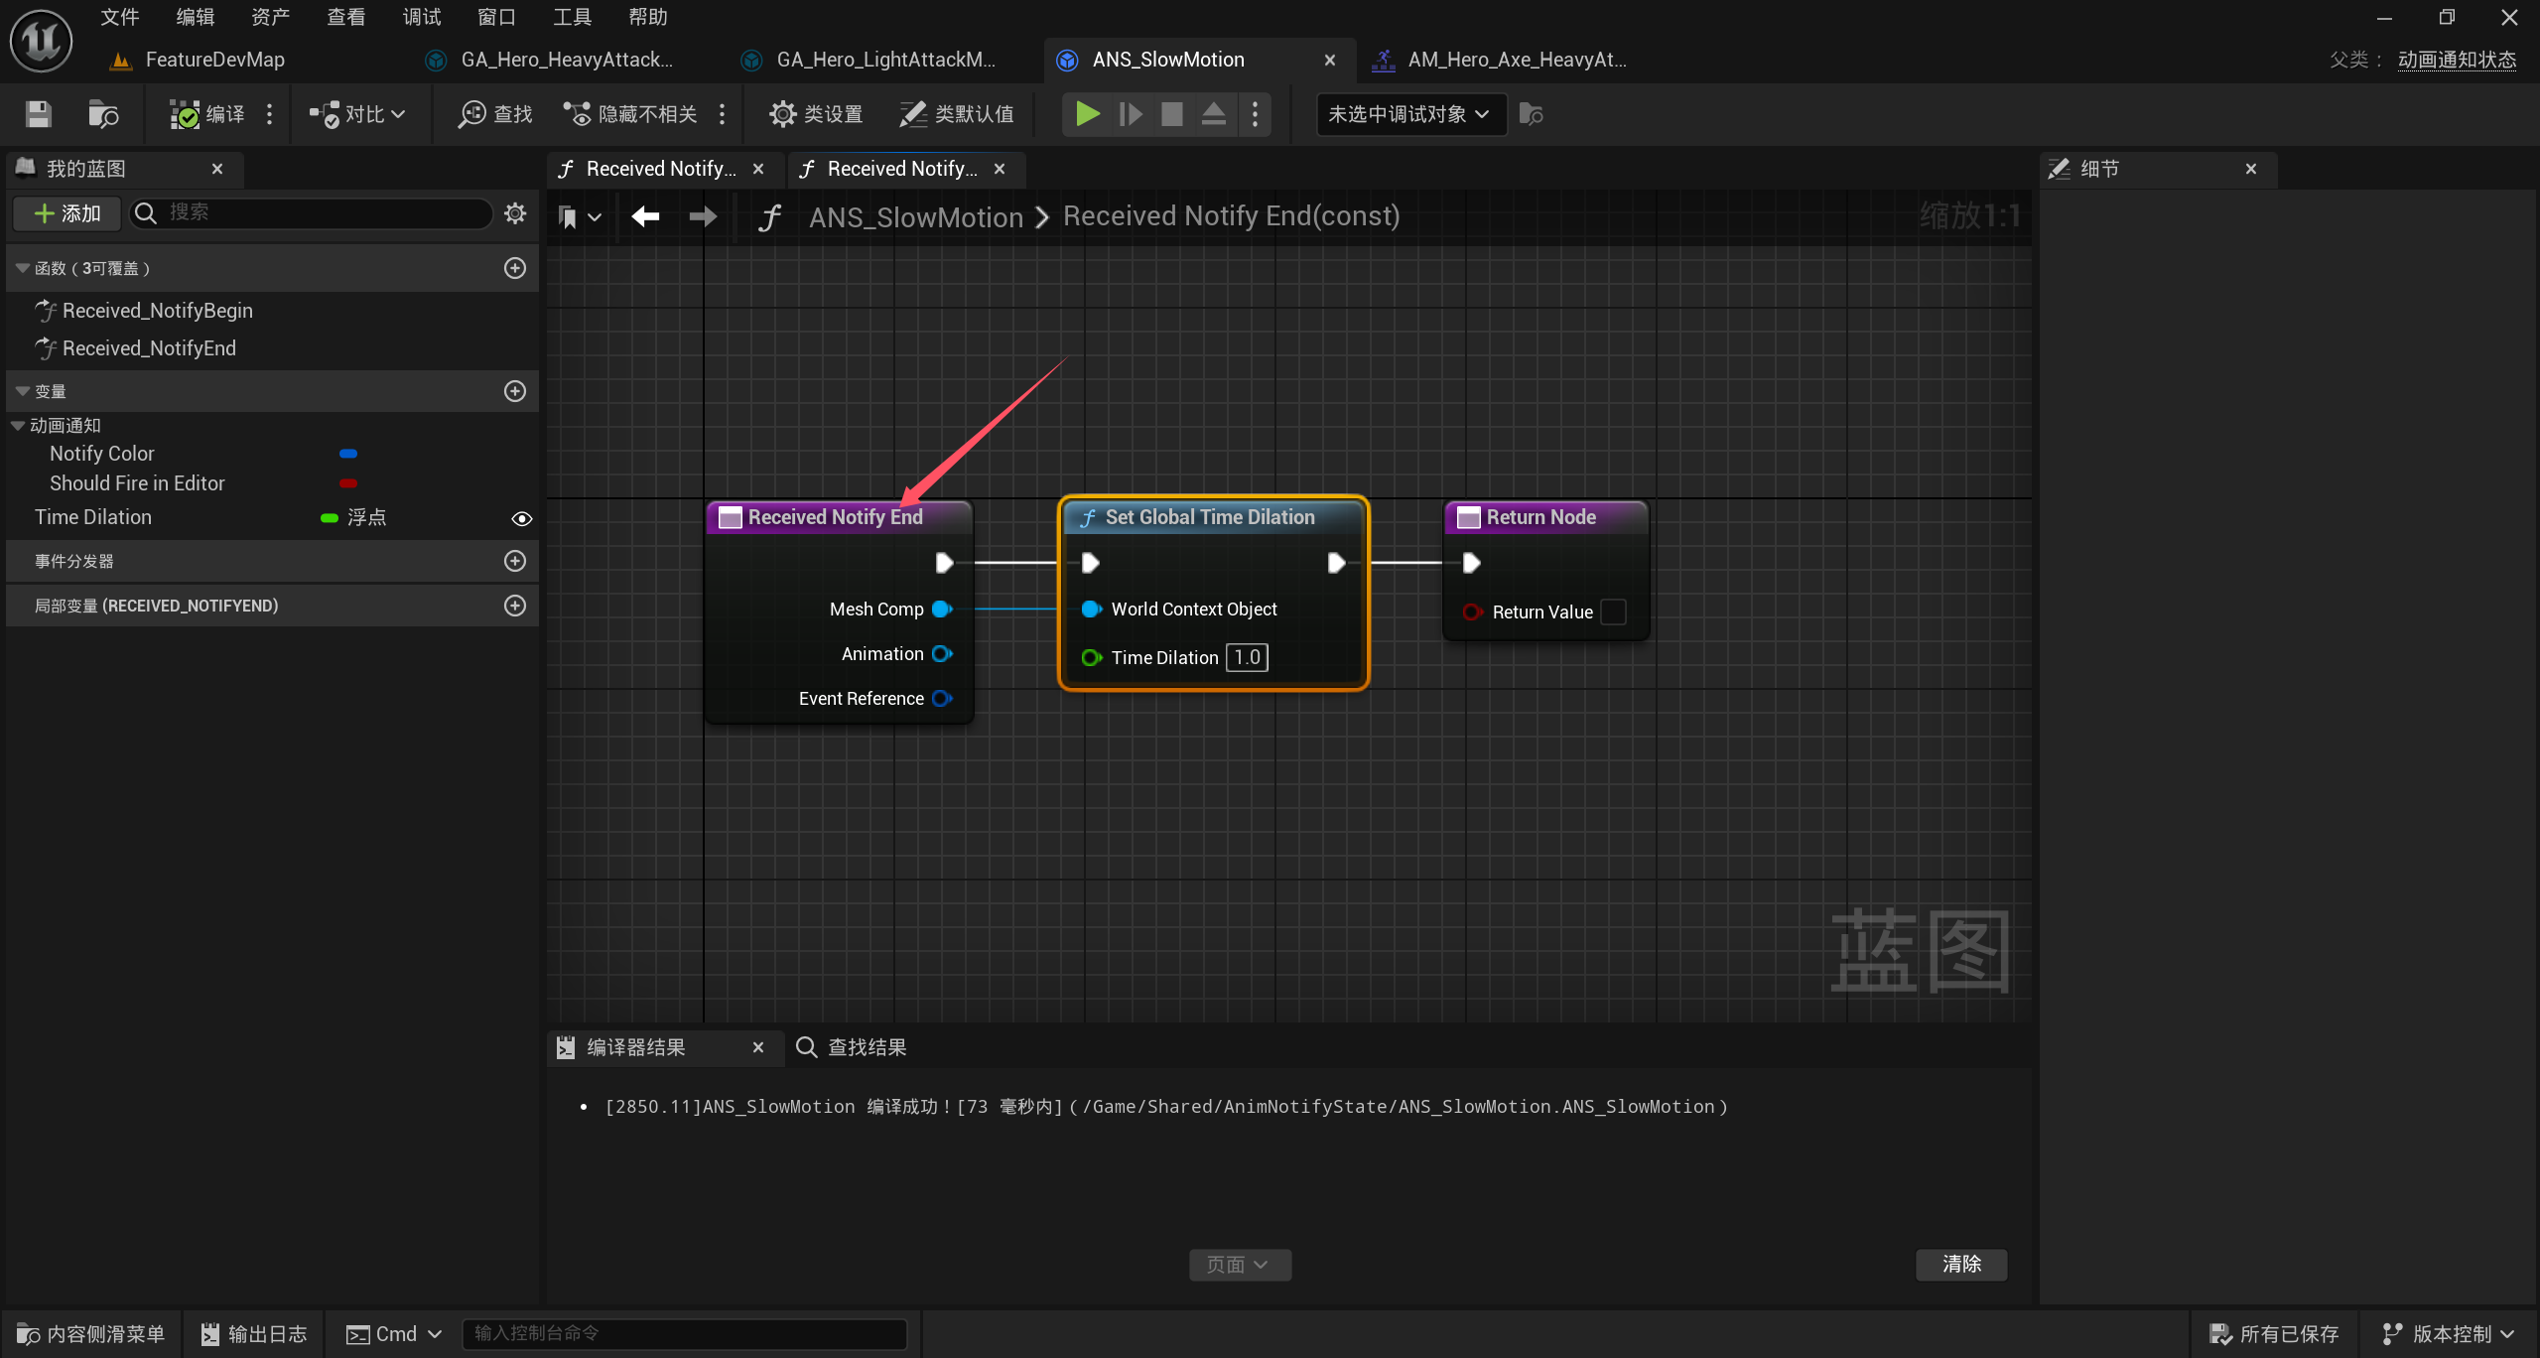Image resolution: width=2540 pixels, height=1358 pixels.
Task: Add a local variable with the plus icon
Action: [x=515, y=606]
